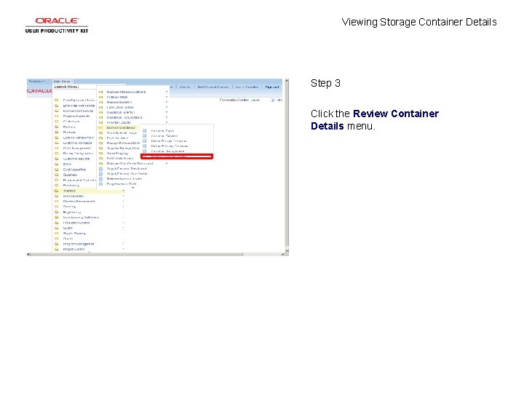Viewport: 524px width, 393px height.
Task: Click the folder icon beside Purchasing
Action: point(57,185)
